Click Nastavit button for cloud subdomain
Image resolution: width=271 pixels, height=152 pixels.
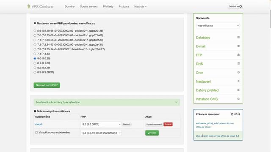point(127,124)
